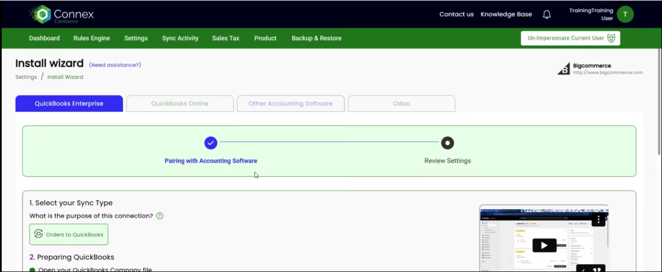Open the video options three-dot menu

pyautogui.click(x=598, y=220)
